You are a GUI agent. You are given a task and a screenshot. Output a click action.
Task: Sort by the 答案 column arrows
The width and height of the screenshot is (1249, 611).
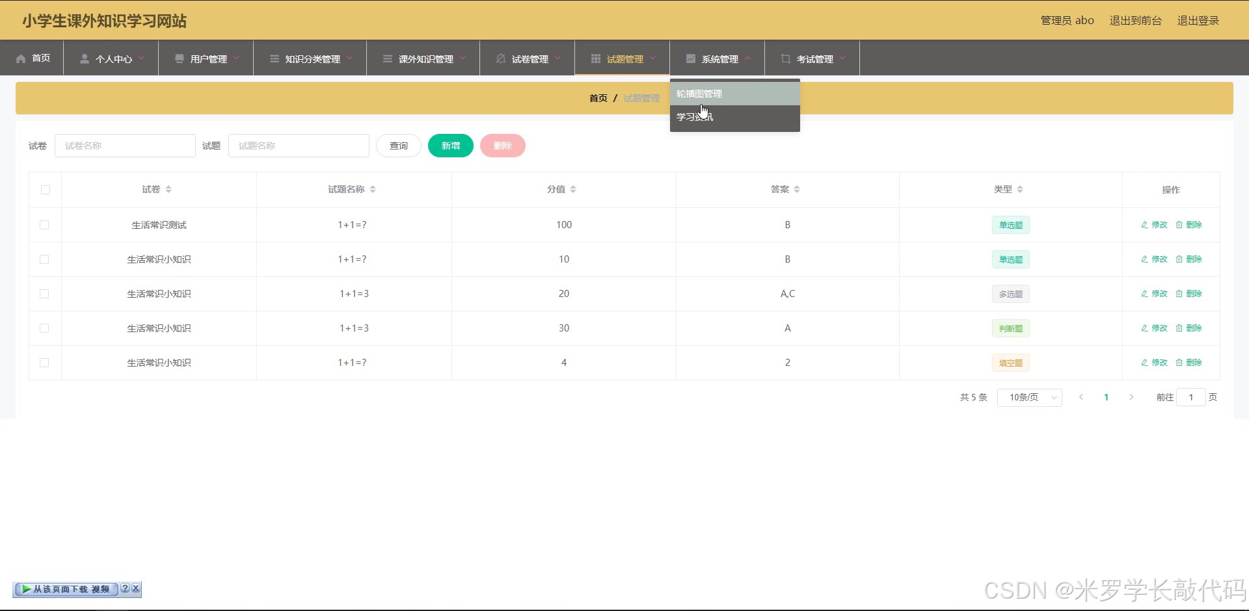point(797,189)
